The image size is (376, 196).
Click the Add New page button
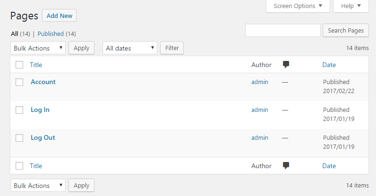[x=59, y=16]
